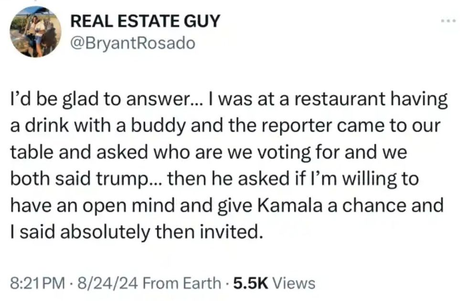Click the word Views in the footer

pos(295,283)
